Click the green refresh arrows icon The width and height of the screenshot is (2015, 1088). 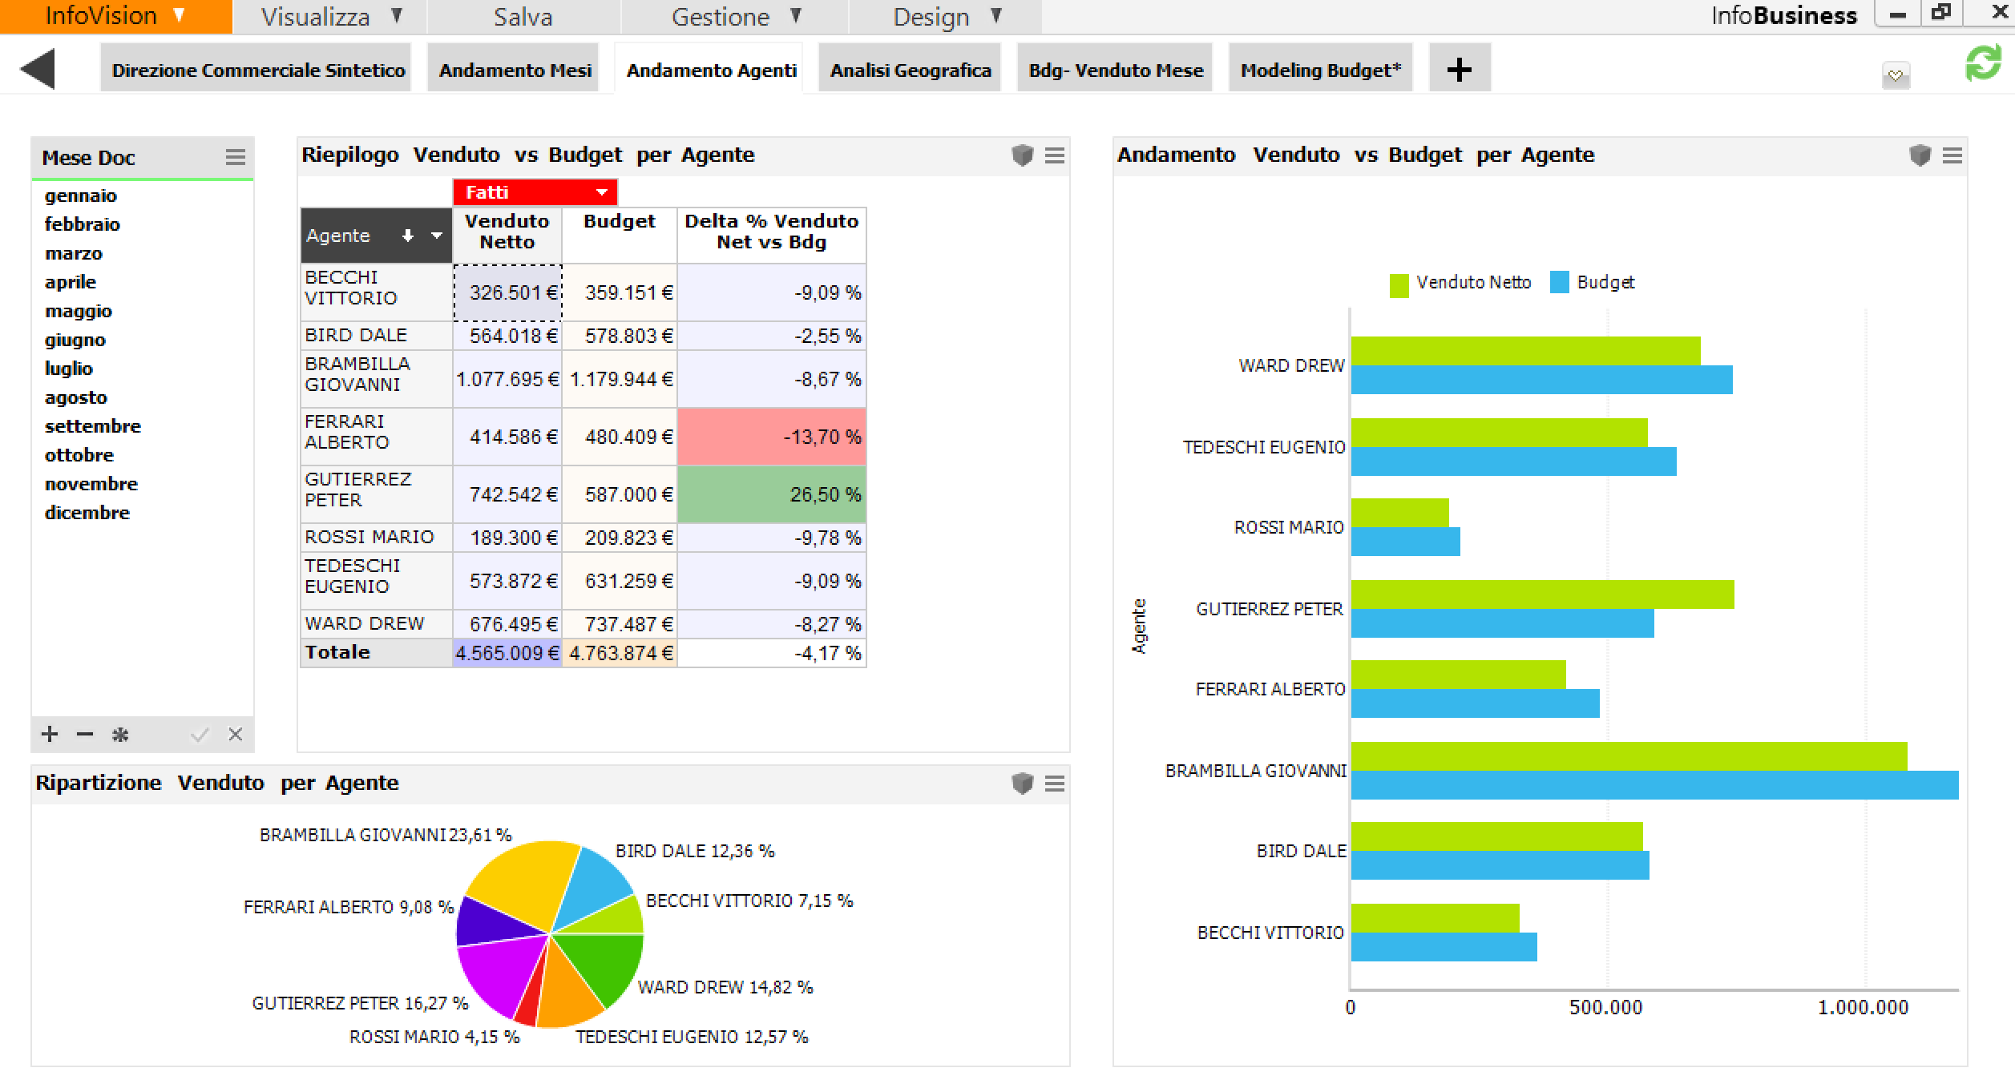tap(1983, 64)
